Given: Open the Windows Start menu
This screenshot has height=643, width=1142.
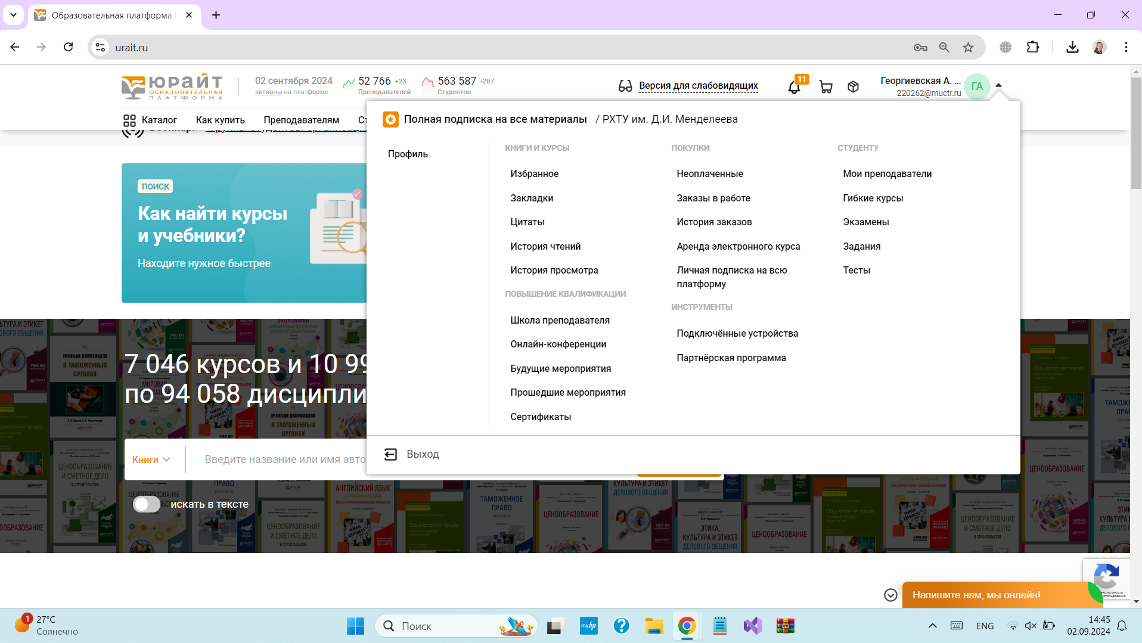Looking at the screenshot, I should 355,626.
